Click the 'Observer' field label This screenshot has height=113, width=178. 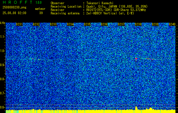point(57,3)
